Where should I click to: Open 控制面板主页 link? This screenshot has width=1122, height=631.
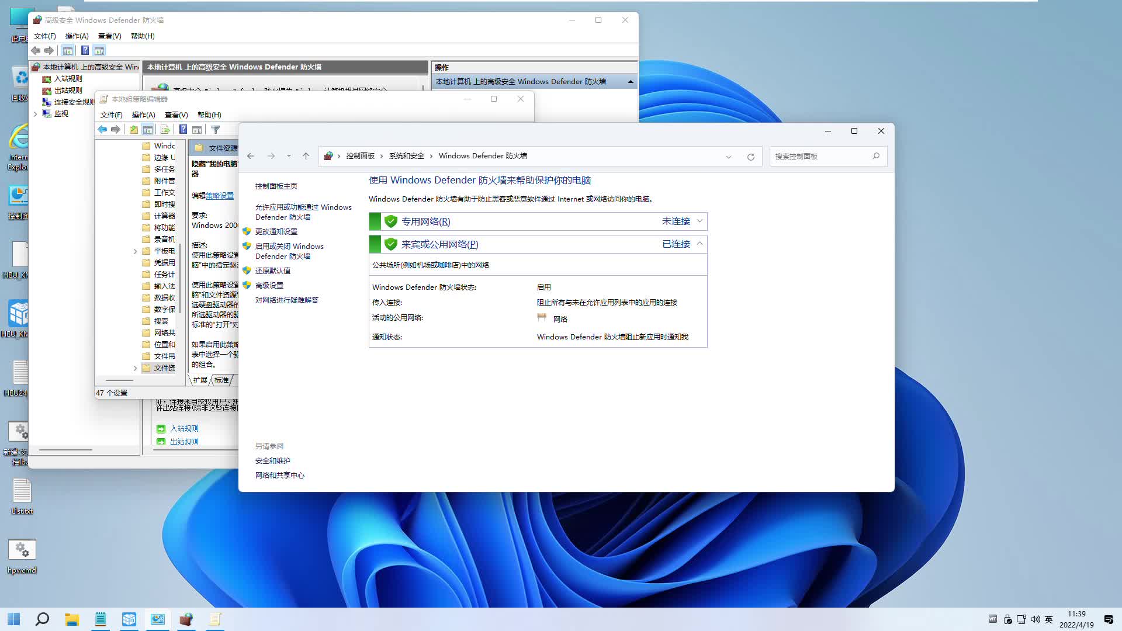(x=276, y=186)
